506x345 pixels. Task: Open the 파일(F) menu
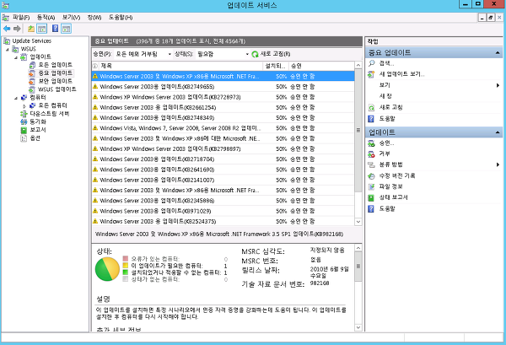21,18
